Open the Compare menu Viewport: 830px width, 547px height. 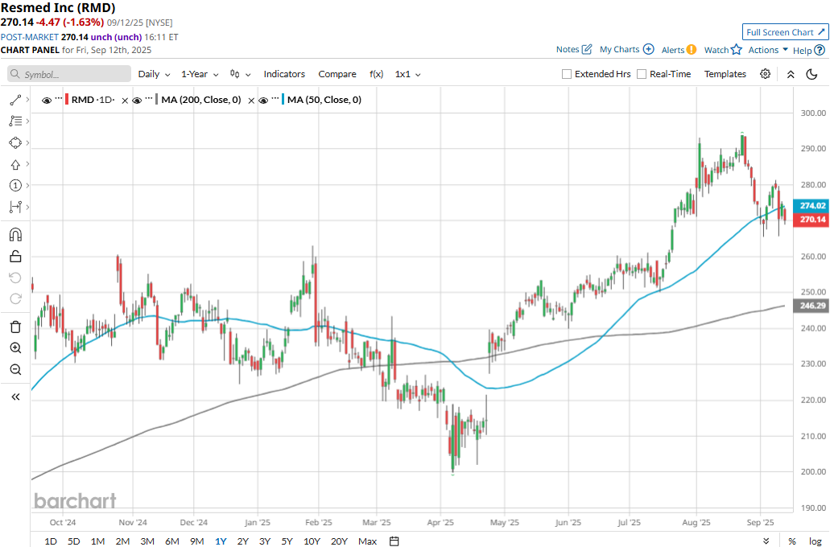337,74
